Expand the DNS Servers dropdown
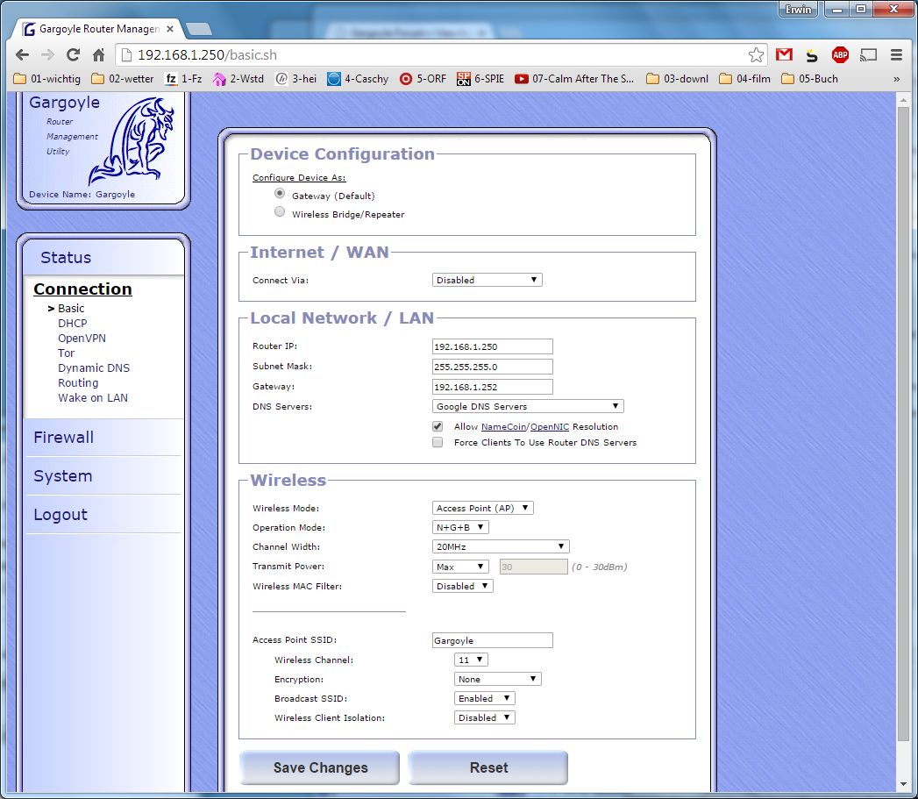 [528, 406]
